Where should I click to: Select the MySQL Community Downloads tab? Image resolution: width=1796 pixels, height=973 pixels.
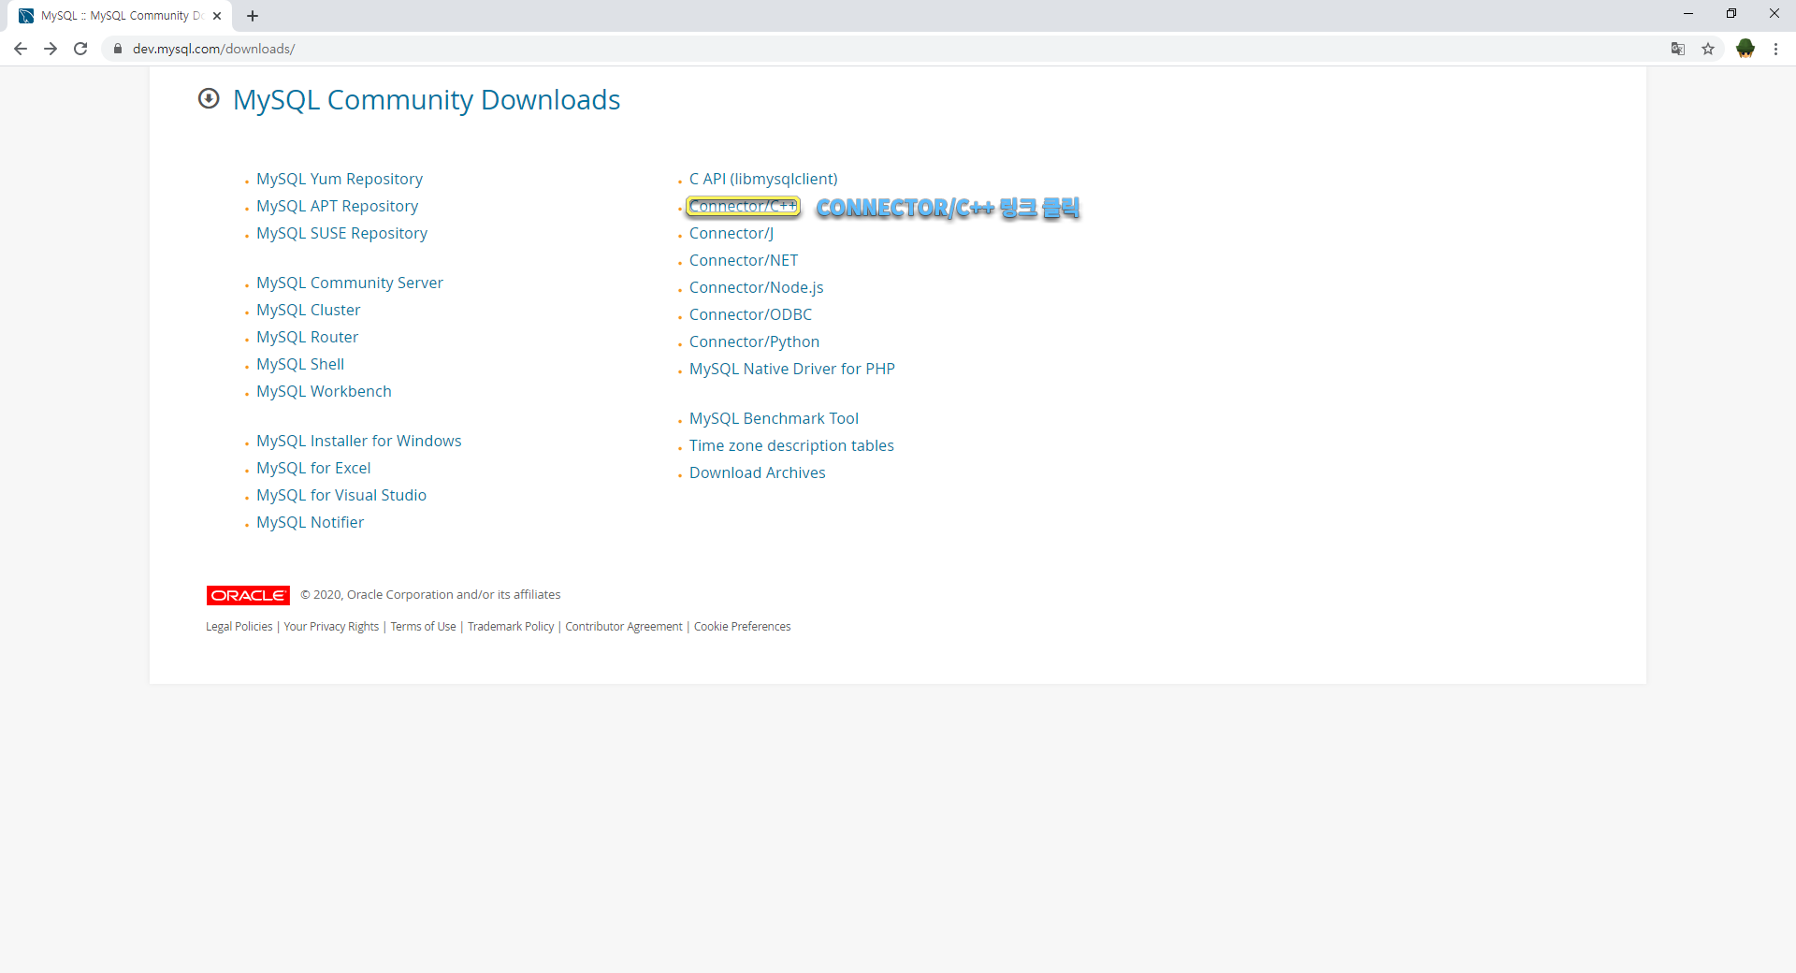click(121, 16)
